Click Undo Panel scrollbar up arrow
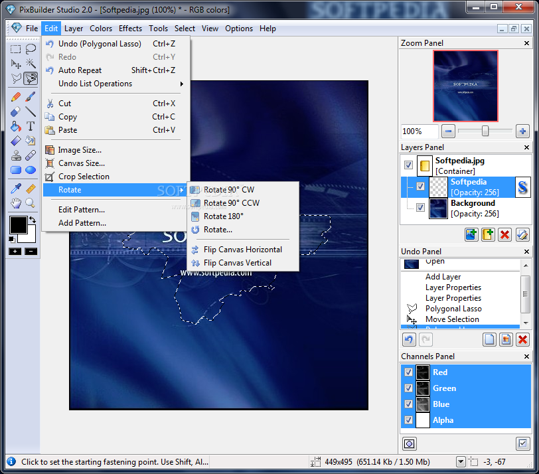539x474 pixels. click(x=526, y=266)
